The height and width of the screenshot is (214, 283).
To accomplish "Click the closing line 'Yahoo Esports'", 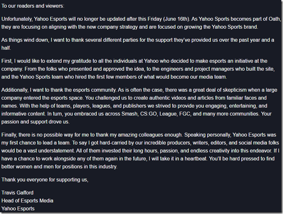I will click(x=18, y=208).
